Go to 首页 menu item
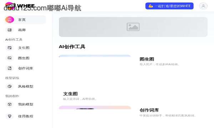 25,20
